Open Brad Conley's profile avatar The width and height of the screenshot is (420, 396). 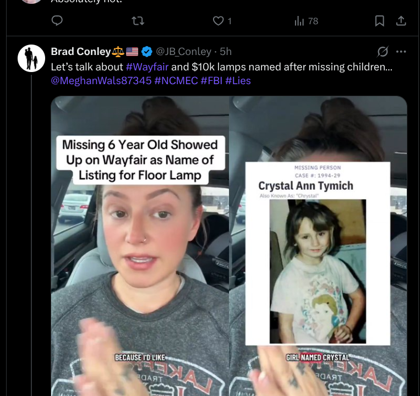coord(31,58)
